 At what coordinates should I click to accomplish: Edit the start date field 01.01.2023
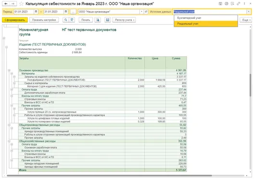click(x=24, y=12)
